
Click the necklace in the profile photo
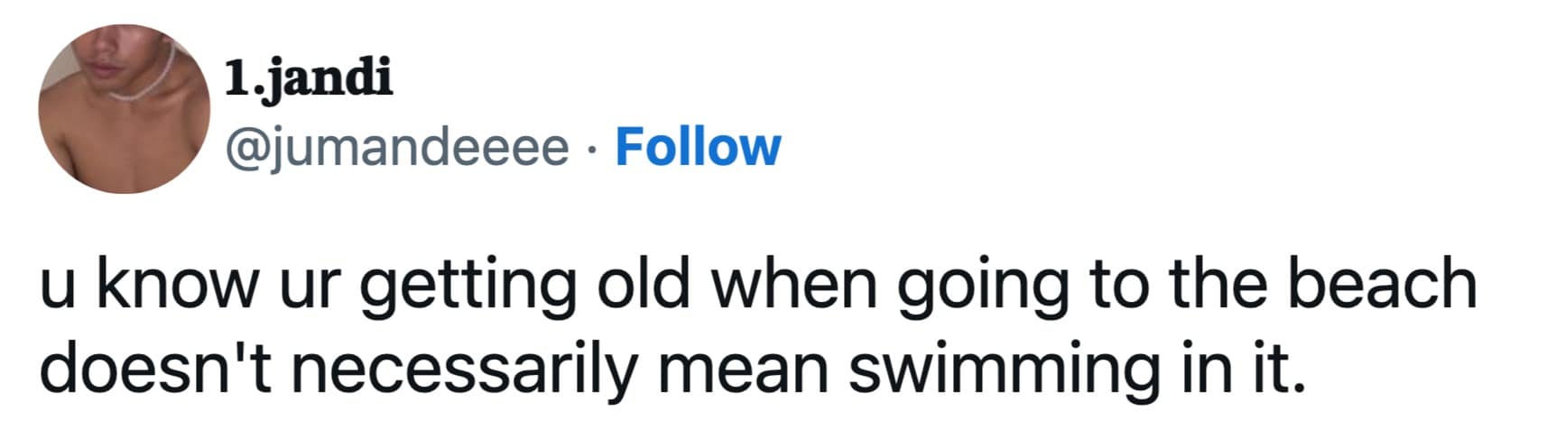(144, 83)
